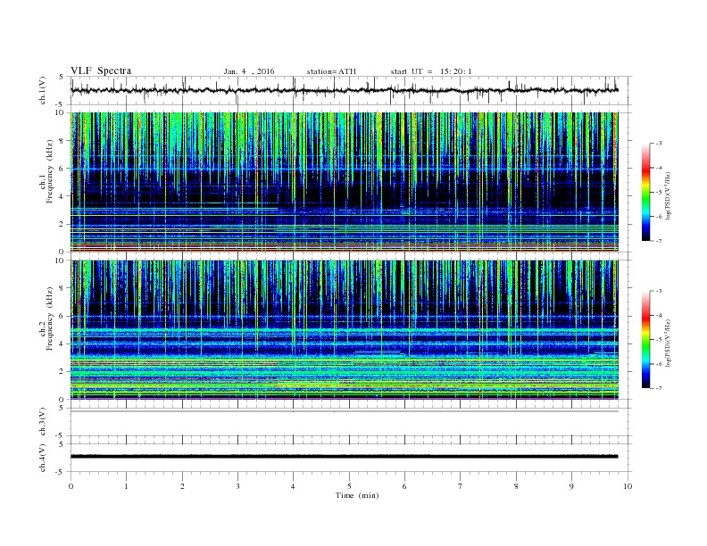
Task: Click the "station=ATH" header label
Action: click(x=331, y=71)
